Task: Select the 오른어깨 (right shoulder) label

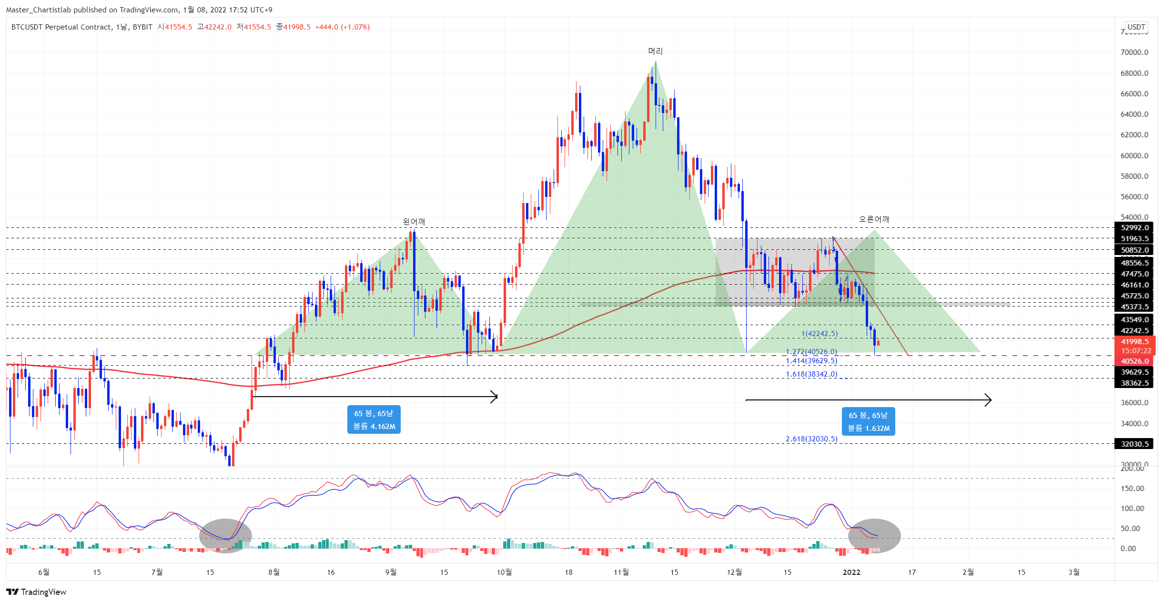Action: 874,219
